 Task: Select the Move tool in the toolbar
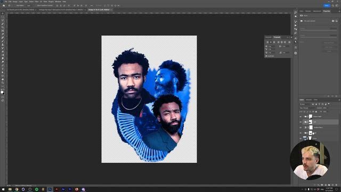tap(3, 13)
